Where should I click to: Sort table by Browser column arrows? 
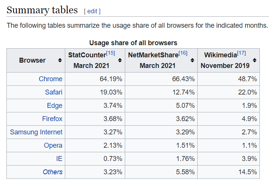(x=60, y=60)
